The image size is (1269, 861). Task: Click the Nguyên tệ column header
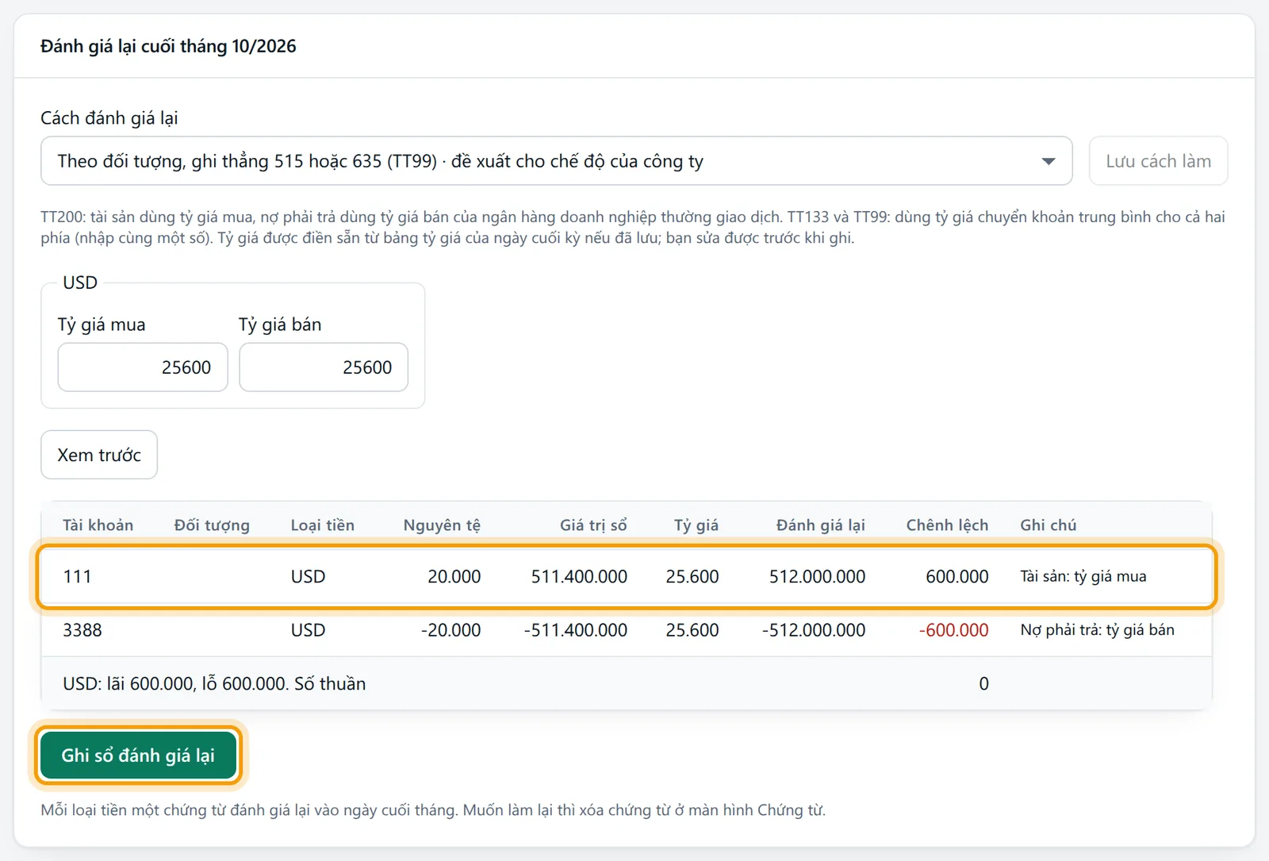[x=442, y=525]
